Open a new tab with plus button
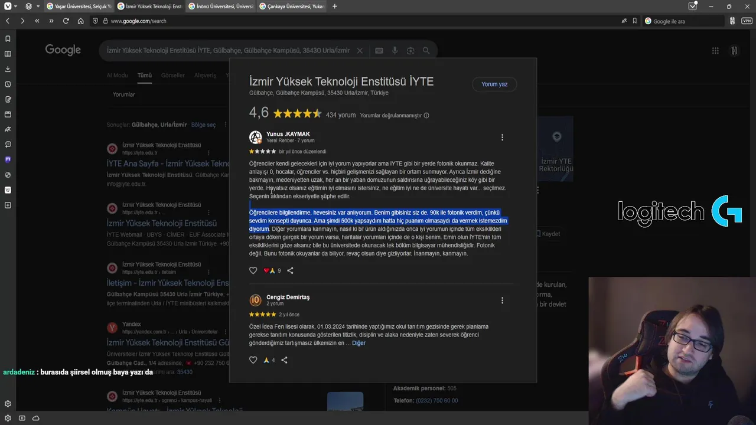 [x=335, y=6]
